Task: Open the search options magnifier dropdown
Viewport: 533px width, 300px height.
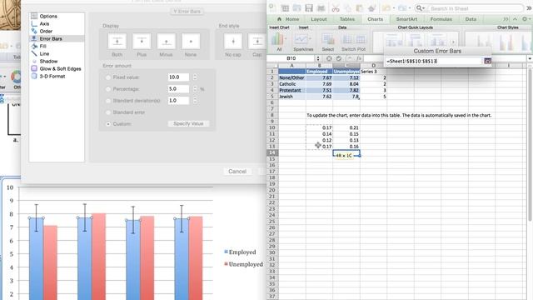Action: pos(421,8)
